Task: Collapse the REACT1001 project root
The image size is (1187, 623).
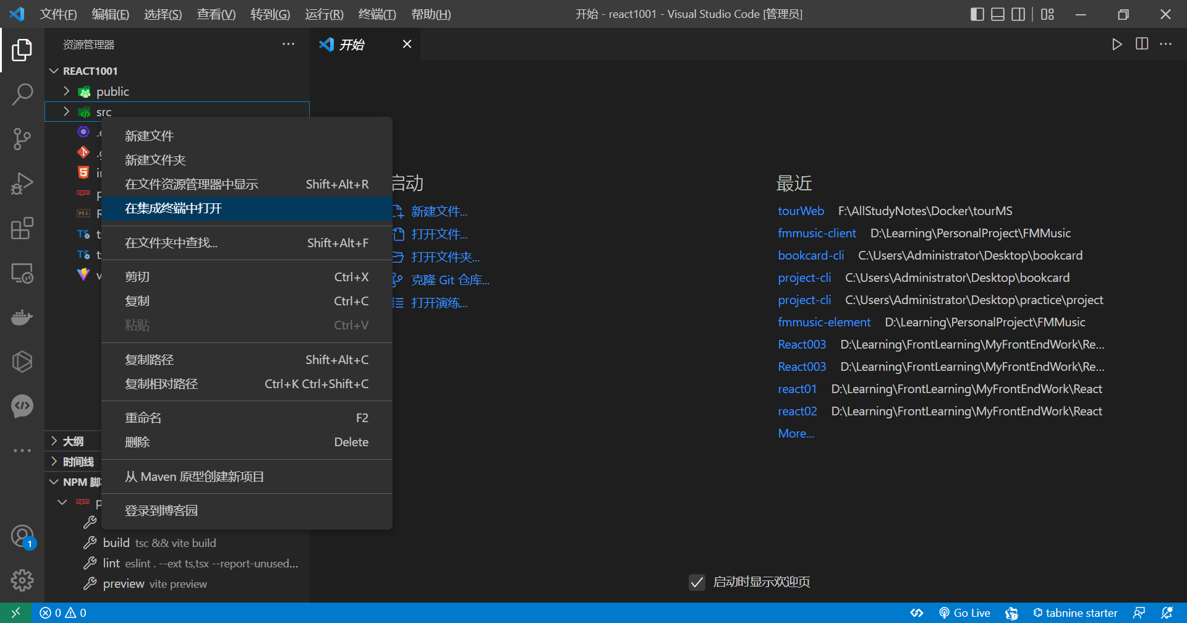Action: [54, 71]
